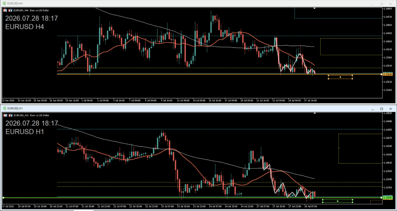Click the 1.13510 price on H4 axis
This screenshot has width=397, height=211.
pyautogui.click(x=387, y=82)
